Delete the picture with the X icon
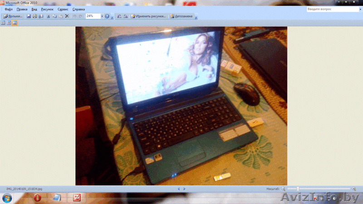Viewport: 363px width, 204px height. (x=67, y=16)
